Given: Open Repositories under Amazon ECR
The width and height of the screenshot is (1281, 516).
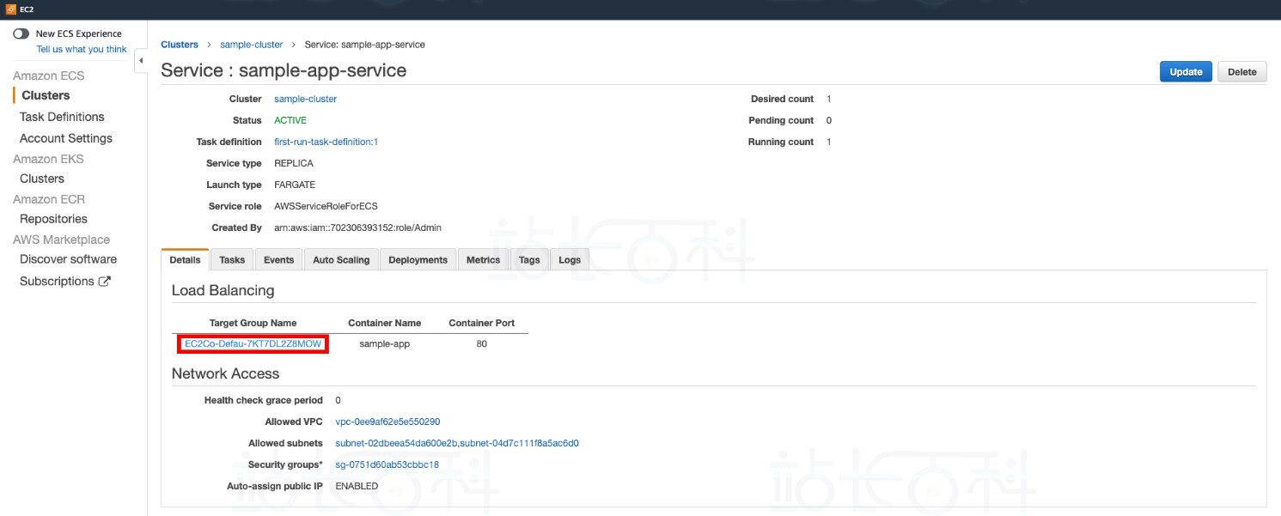Looking at the screenshot, I should click(x=53, y=219).
